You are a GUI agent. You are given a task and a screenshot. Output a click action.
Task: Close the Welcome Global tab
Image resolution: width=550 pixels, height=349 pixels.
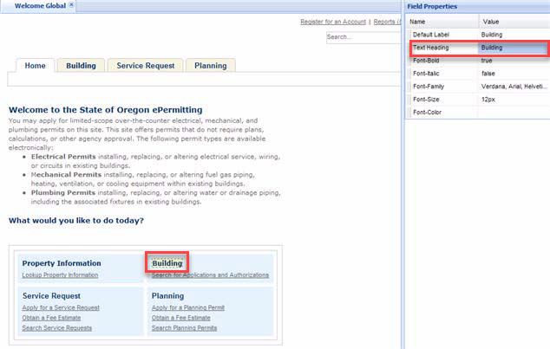[72, 5]
